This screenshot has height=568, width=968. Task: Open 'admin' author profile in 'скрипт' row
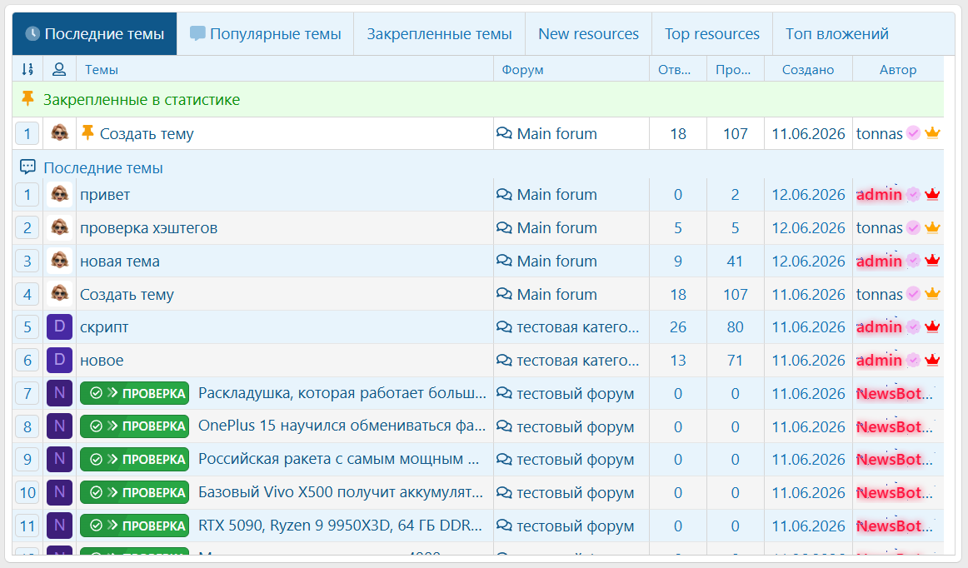pos(879,326)
